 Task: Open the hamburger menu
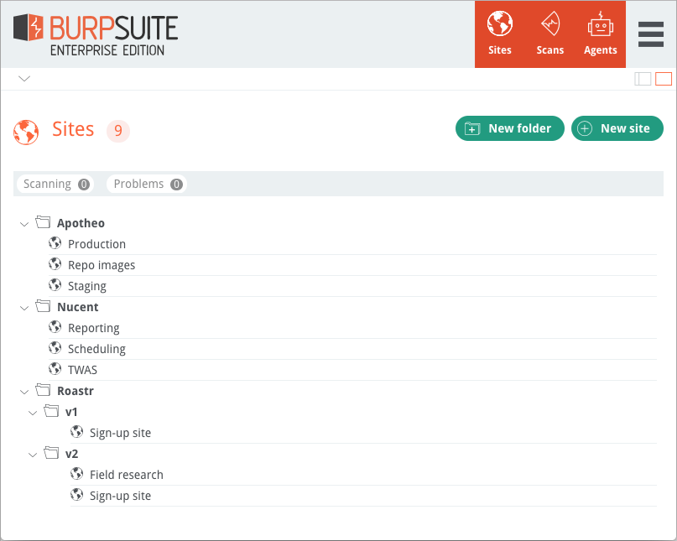click(651, 34)
